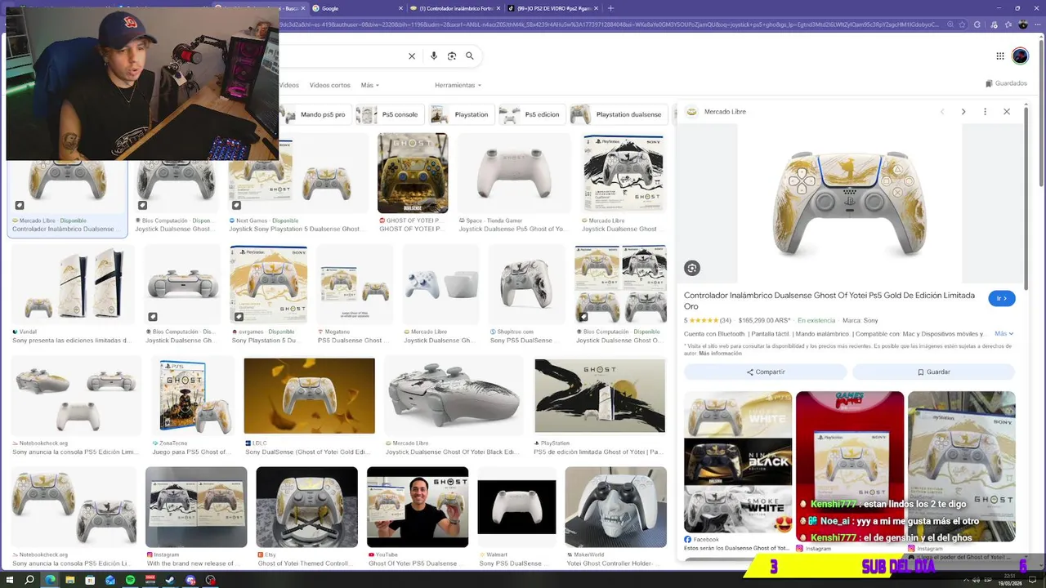The width and height of the screenshot is (1046, 588).
Task: Switch to the PS2 DE VIDRIO TikTok tab
Action: tap(552, 8)
